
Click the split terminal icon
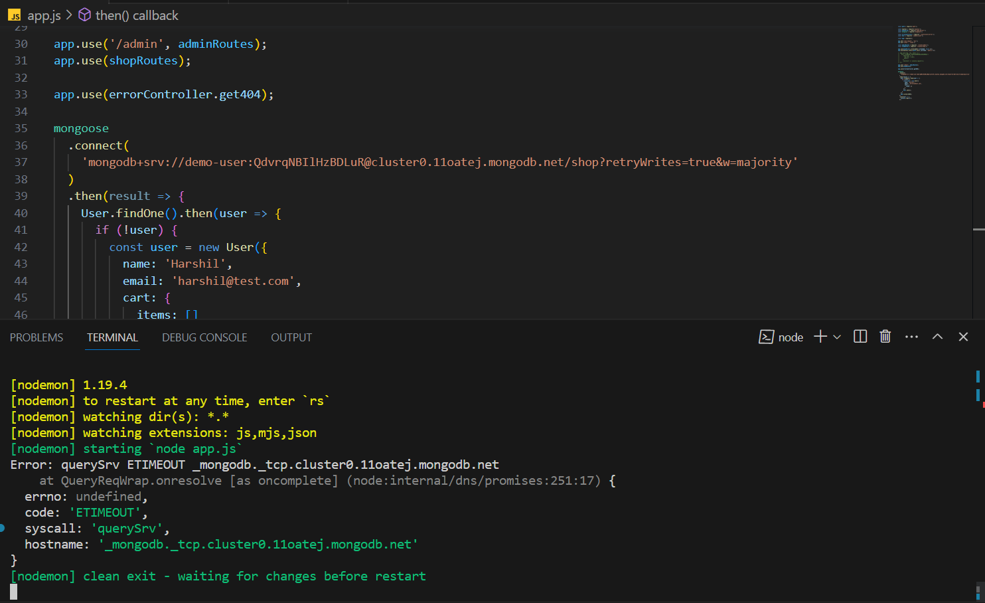[x=860, y=337]
